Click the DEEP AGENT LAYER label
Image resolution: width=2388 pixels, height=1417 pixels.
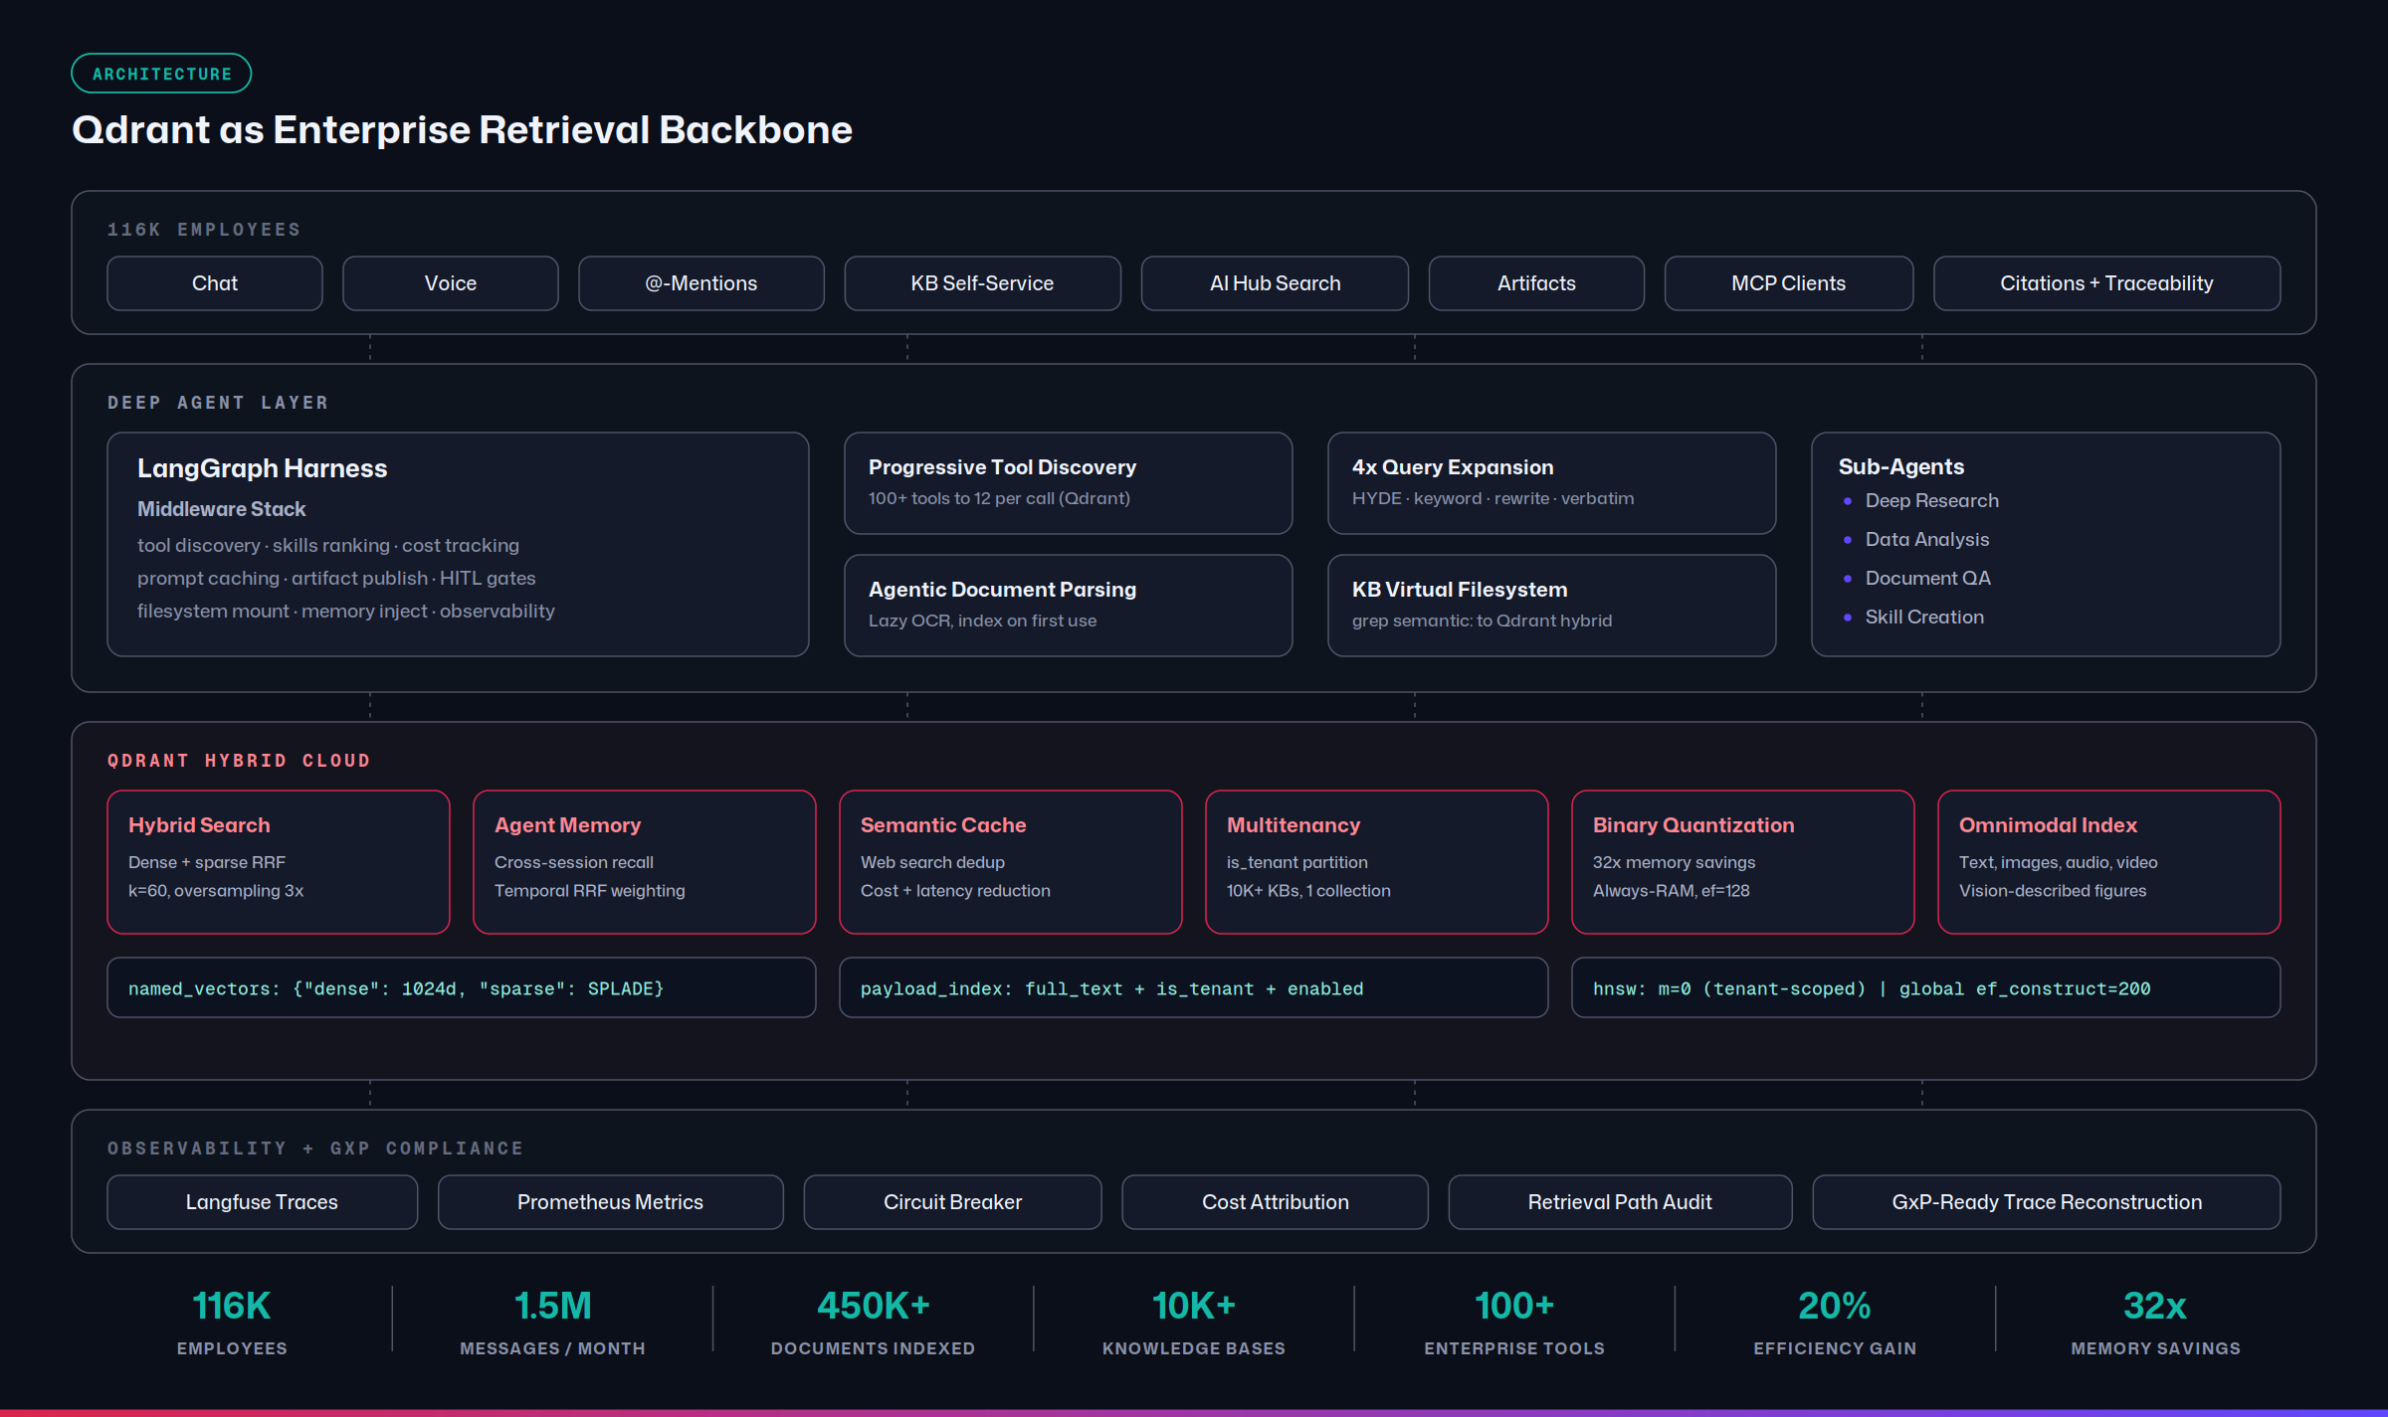coord(218,403)
